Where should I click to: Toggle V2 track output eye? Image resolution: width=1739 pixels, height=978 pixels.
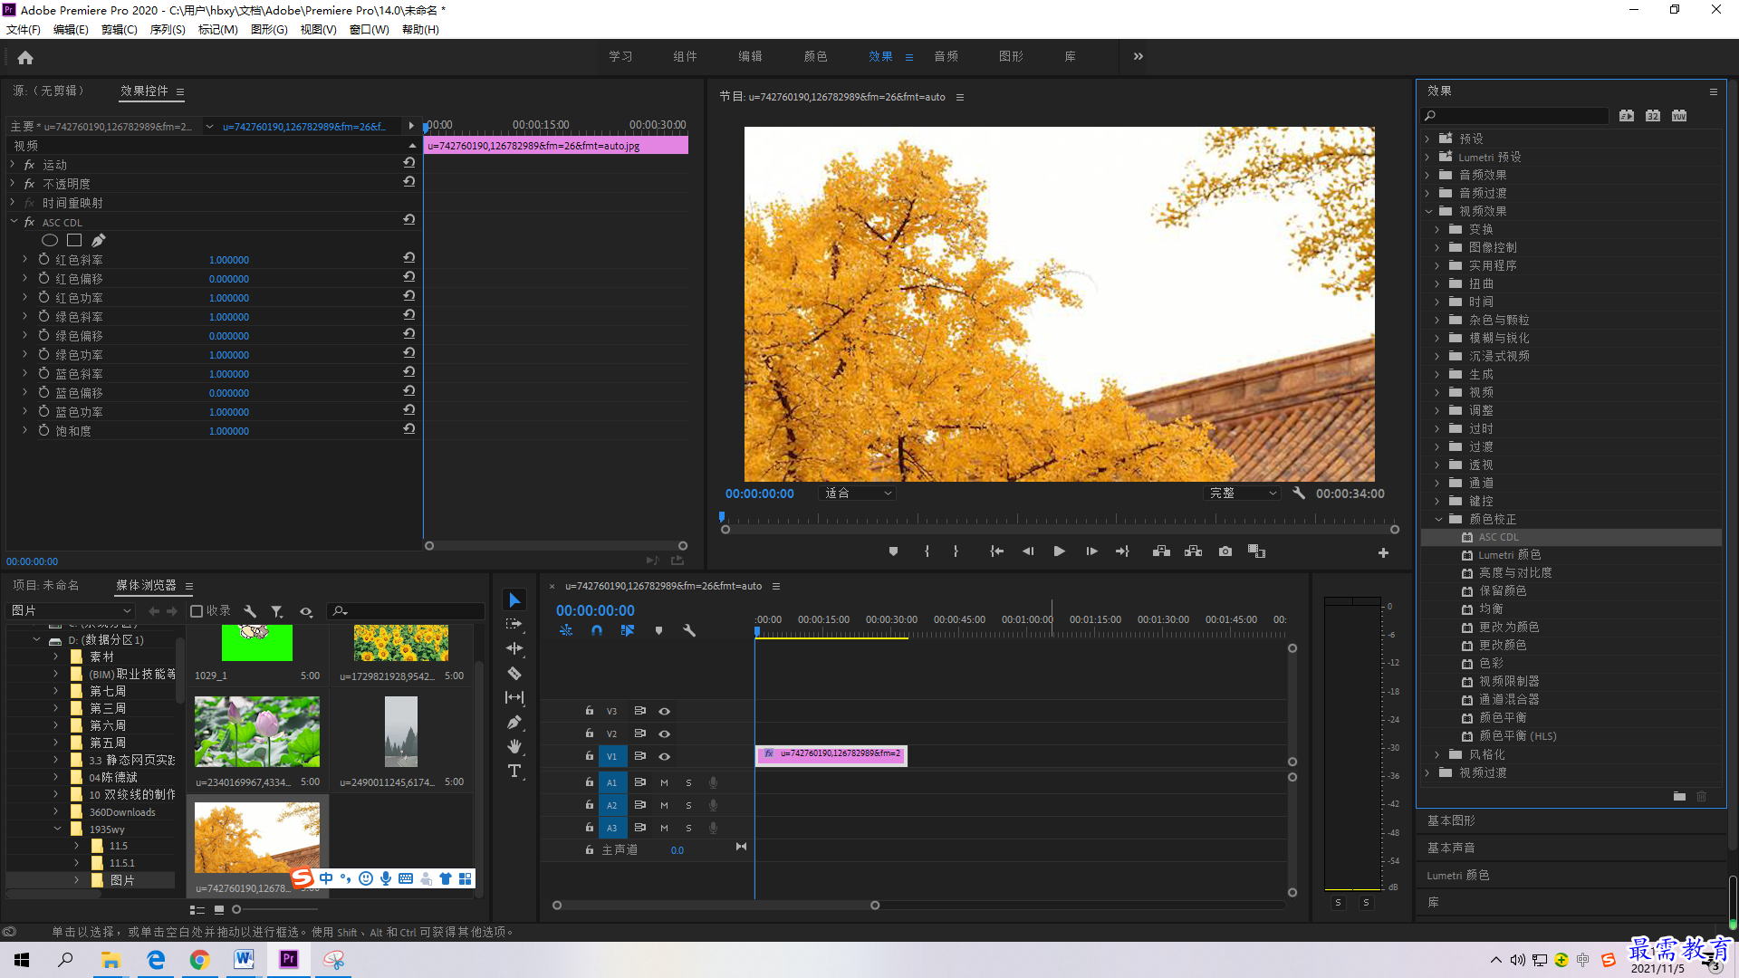(664, 733)
